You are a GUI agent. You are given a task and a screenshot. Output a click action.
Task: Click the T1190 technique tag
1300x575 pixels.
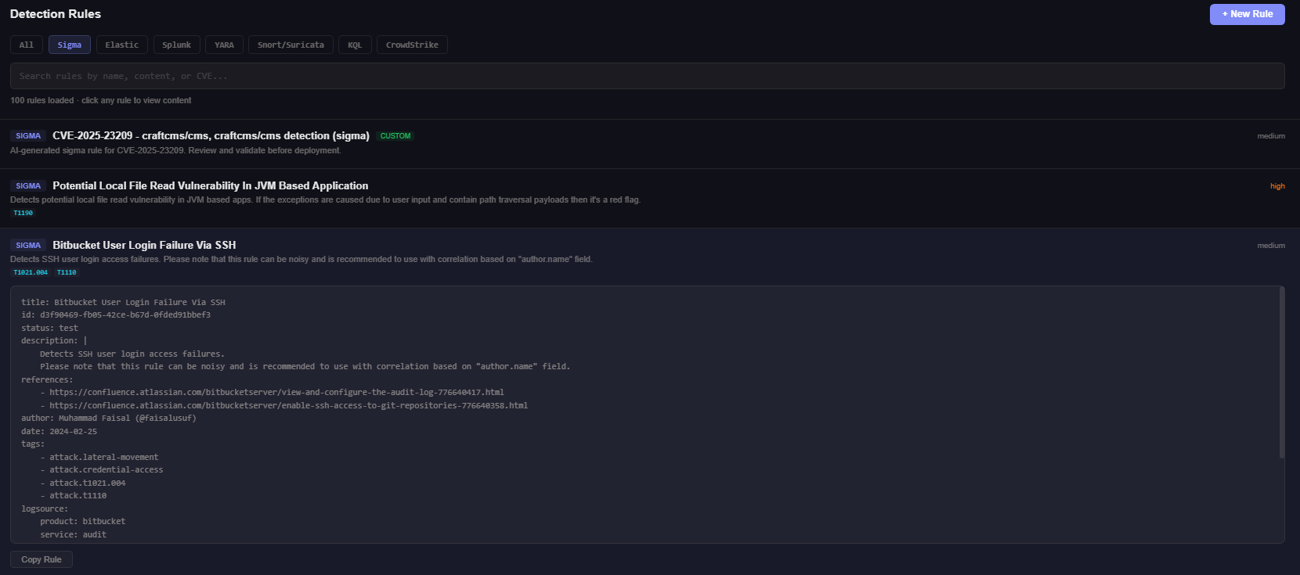pyautogui.click(x=23, y=213)
